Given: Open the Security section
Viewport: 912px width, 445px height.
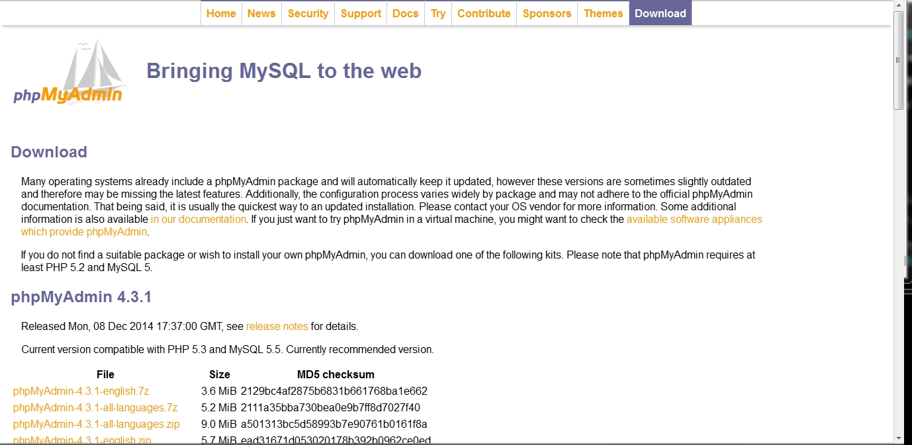Looking at the screenshot, I should coord(308,13).
